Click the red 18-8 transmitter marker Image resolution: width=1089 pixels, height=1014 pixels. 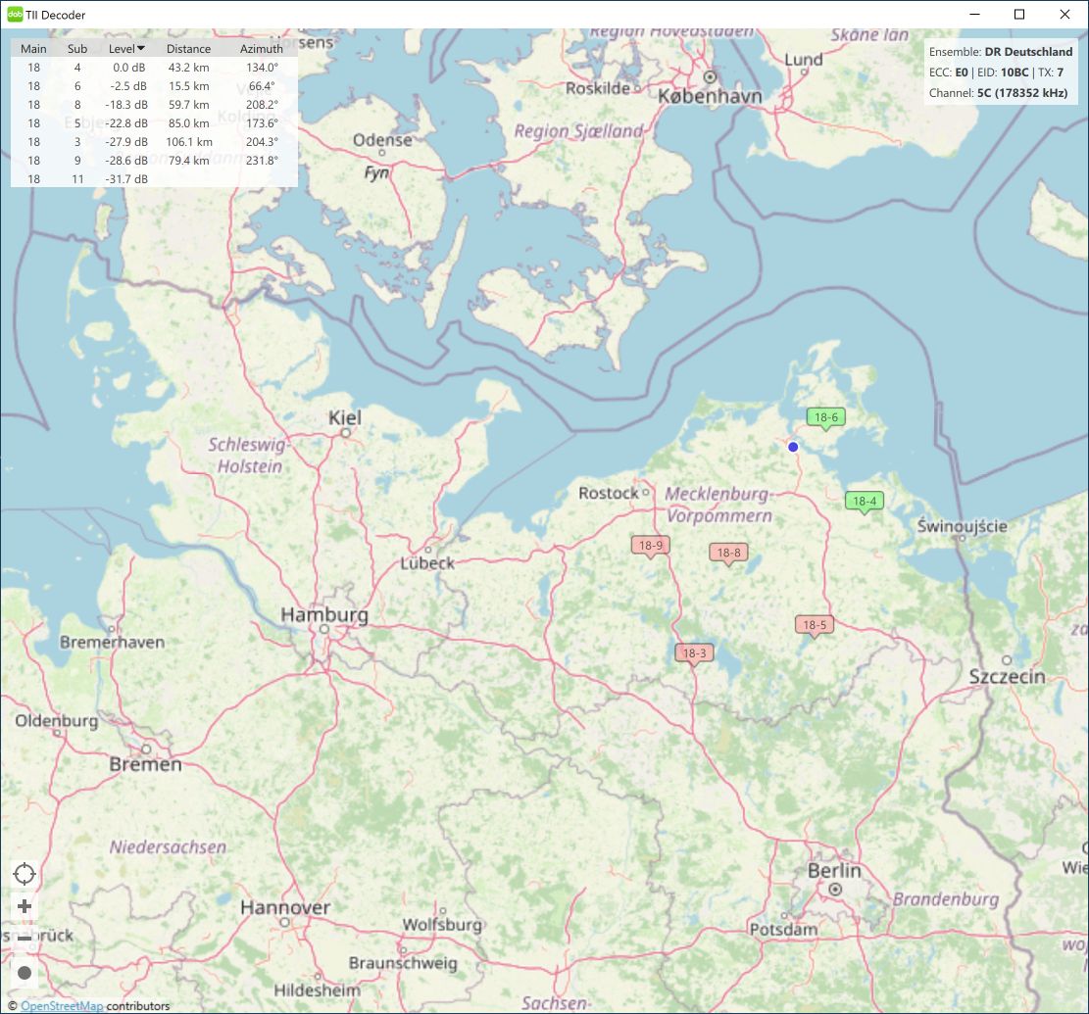point(728,553)
